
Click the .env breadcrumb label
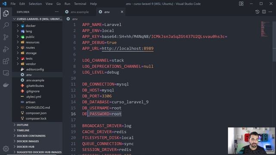click(75, 19)
